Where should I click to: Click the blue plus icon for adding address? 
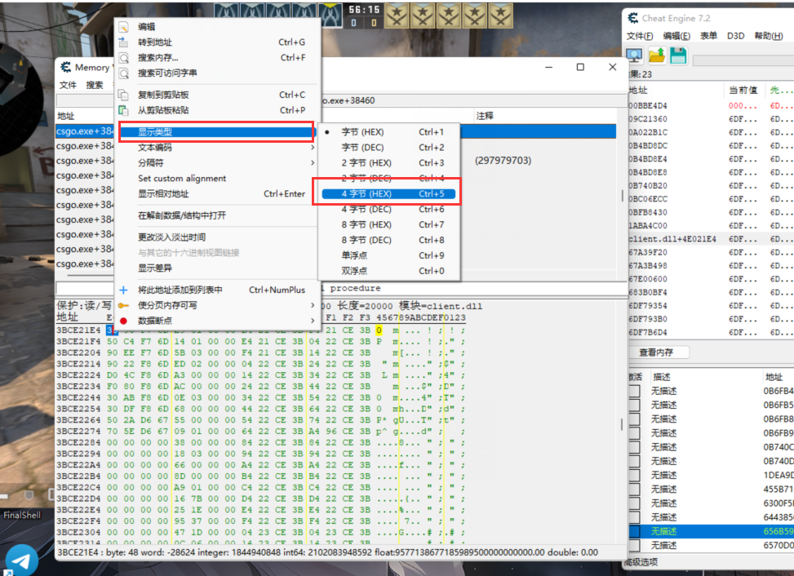(x=123, y=290)
